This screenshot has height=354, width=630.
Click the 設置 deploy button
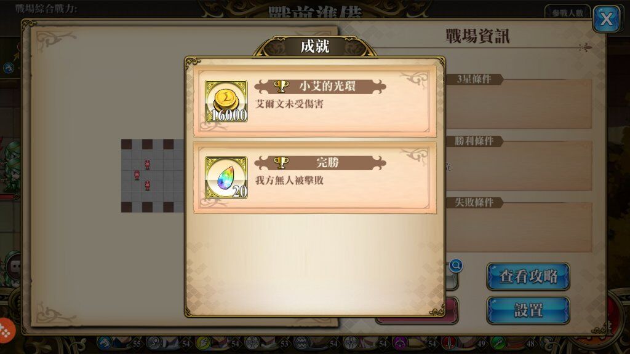(528, 310)
